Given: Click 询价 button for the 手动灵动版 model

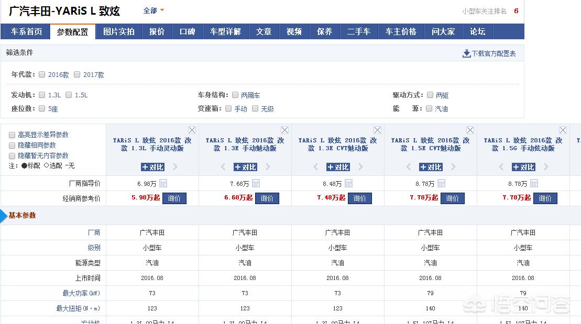Looking at the screenshot, I should 175,198.
